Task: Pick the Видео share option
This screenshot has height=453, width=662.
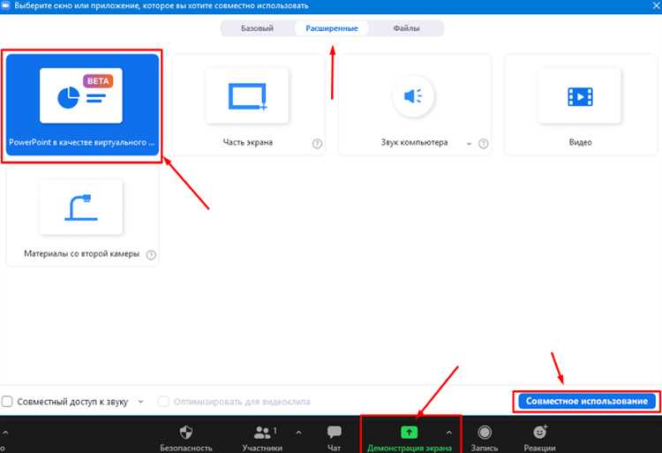Action: tap(580, 105)
